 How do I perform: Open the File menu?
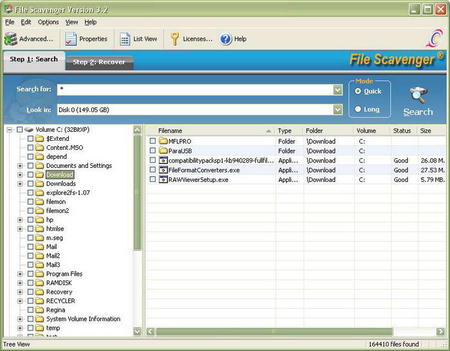[x=10, y=22]
